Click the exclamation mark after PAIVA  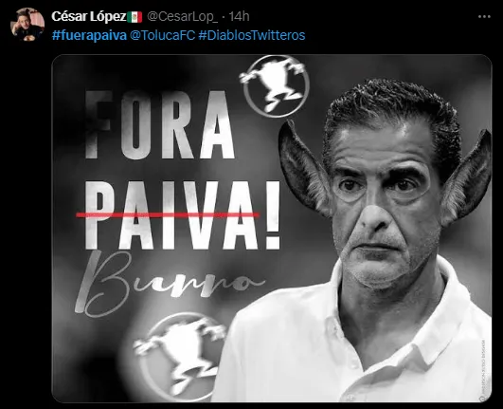click(x=273, y=215)
